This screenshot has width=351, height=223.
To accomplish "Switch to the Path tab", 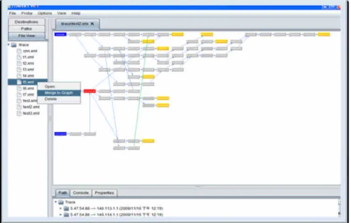I will click(63, 193).
